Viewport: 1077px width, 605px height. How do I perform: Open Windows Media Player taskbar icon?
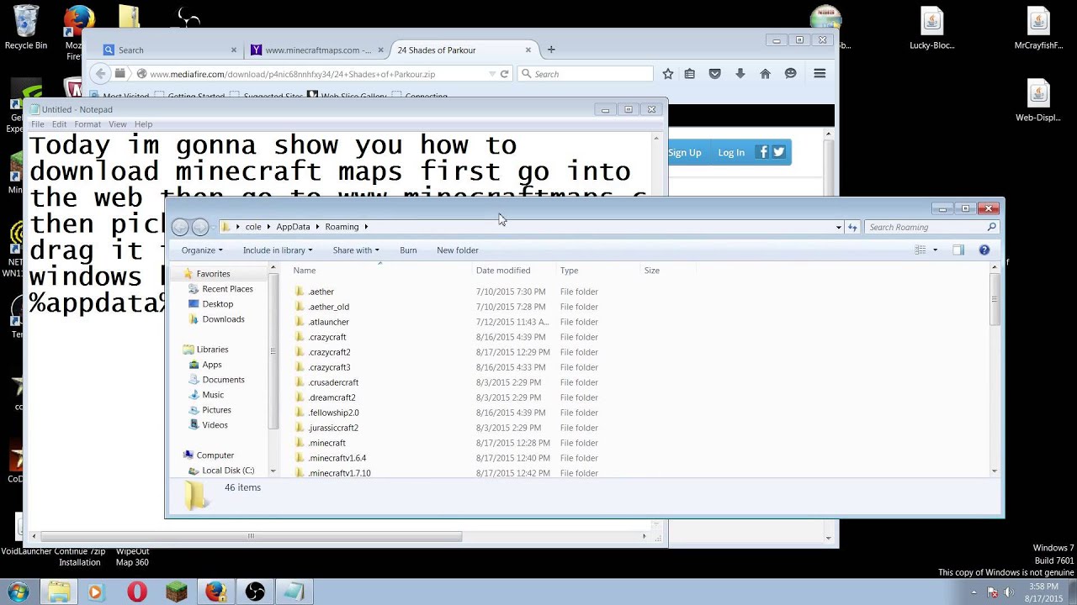click(95, 592)
